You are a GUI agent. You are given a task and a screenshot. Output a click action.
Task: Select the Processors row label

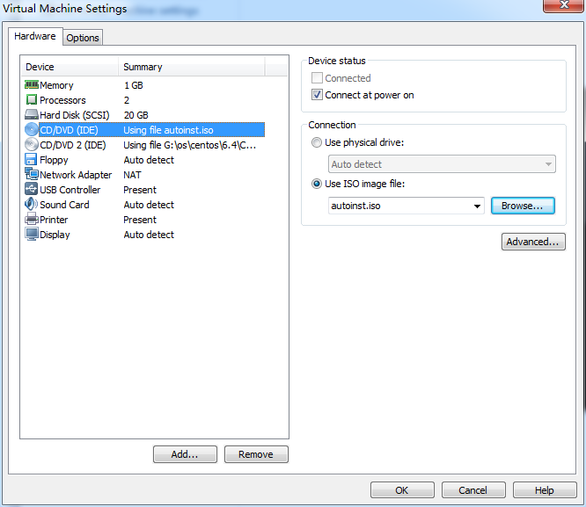pyautogui.click(x=62, y=100)
